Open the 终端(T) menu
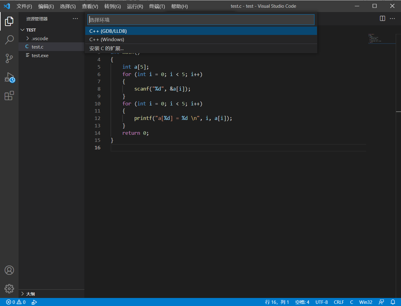Image resolution: width=401 pixels, height=306 pixels. click(x=157, y=6)
